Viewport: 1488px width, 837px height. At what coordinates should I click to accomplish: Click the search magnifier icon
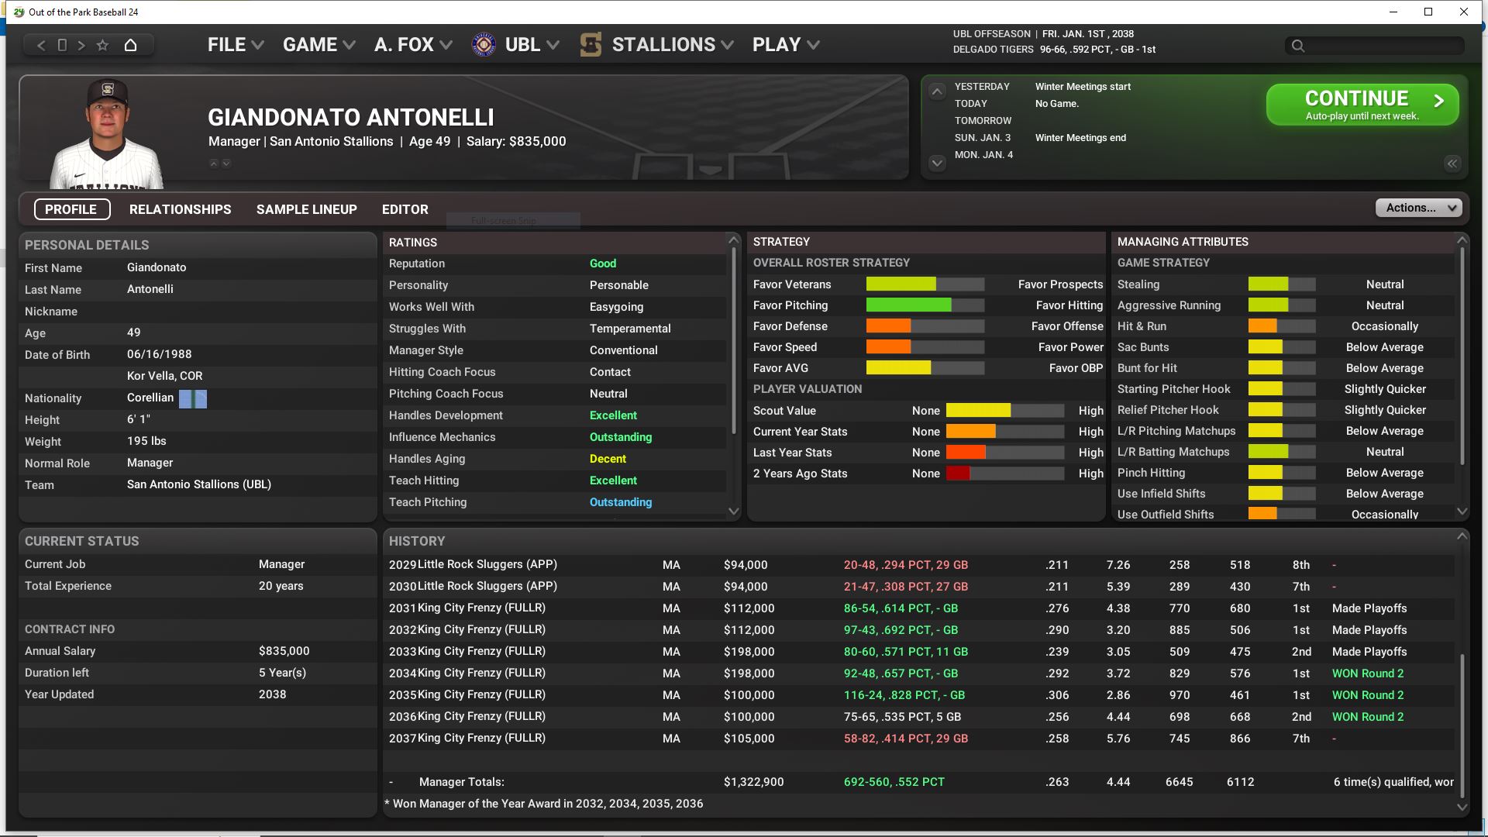(x=1298, y=46)
